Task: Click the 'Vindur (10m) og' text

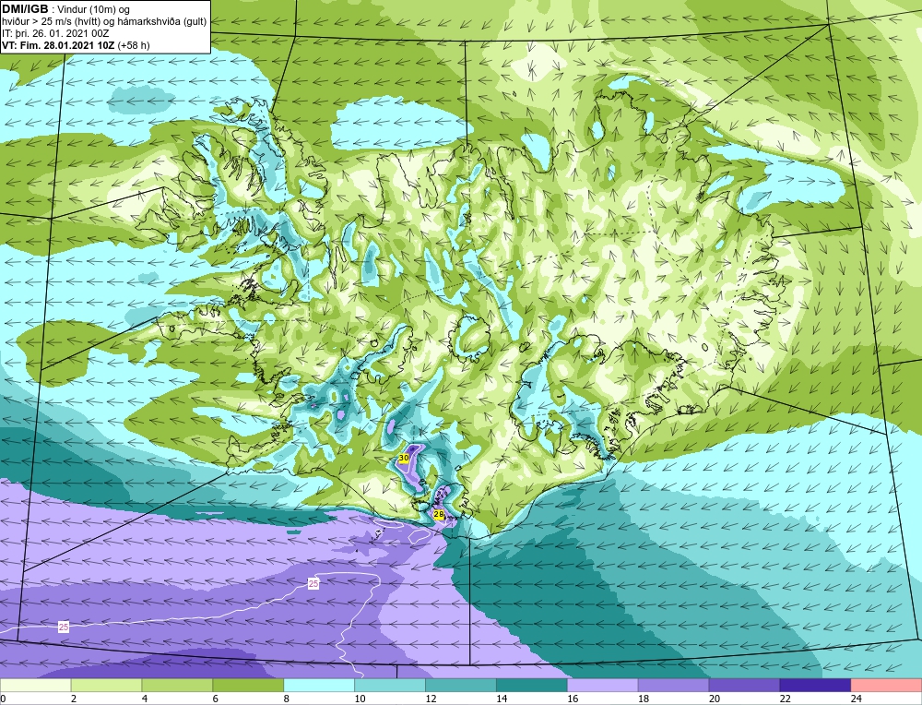Action: point(94,10)
